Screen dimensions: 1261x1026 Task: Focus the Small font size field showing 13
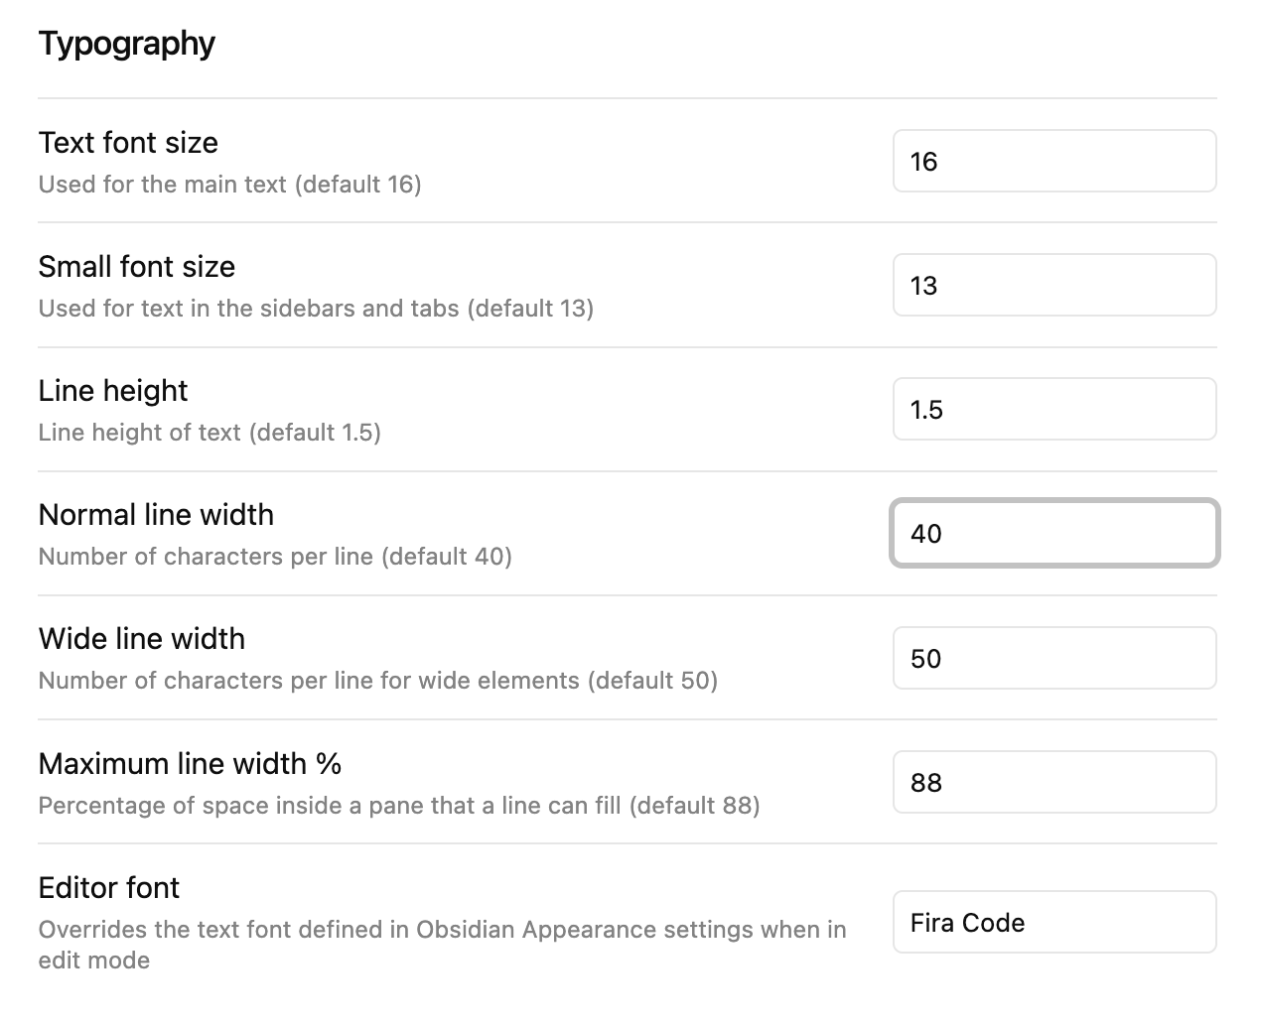(x=1053, y=285)
